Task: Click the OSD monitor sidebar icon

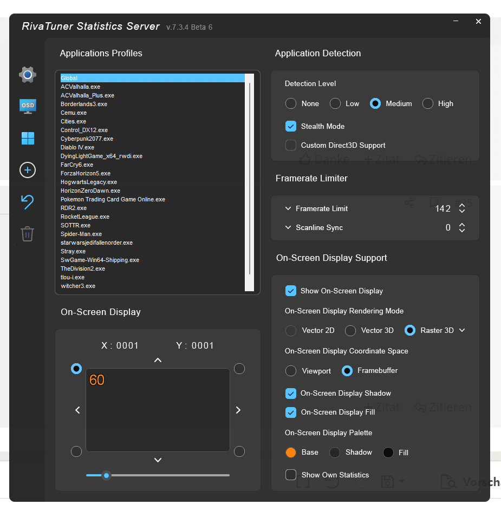Action: (x=28, y=106)
